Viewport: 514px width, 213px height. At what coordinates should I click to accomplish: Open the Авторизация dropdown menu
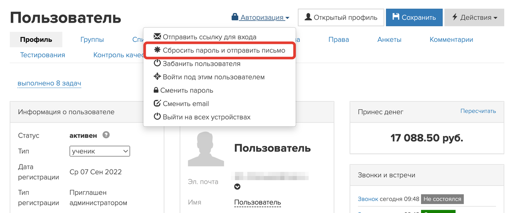click(260, 18)
